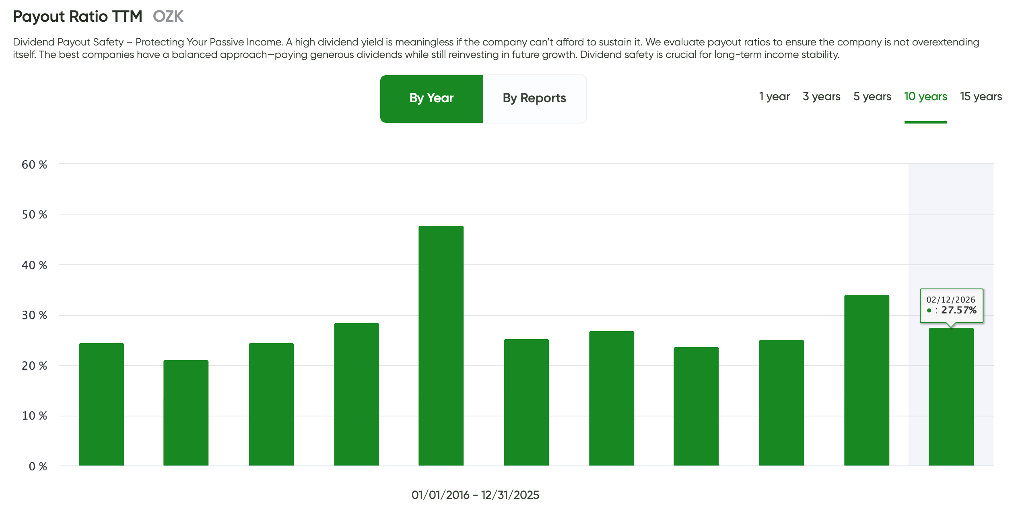Switch to the 15 years range
The width and height of the screenshot is (1018, 511).
coord(981,97)
